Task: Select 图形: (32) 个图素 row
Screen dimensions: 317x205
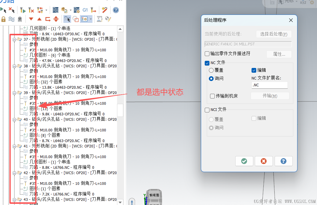Action: pos(46,82)
